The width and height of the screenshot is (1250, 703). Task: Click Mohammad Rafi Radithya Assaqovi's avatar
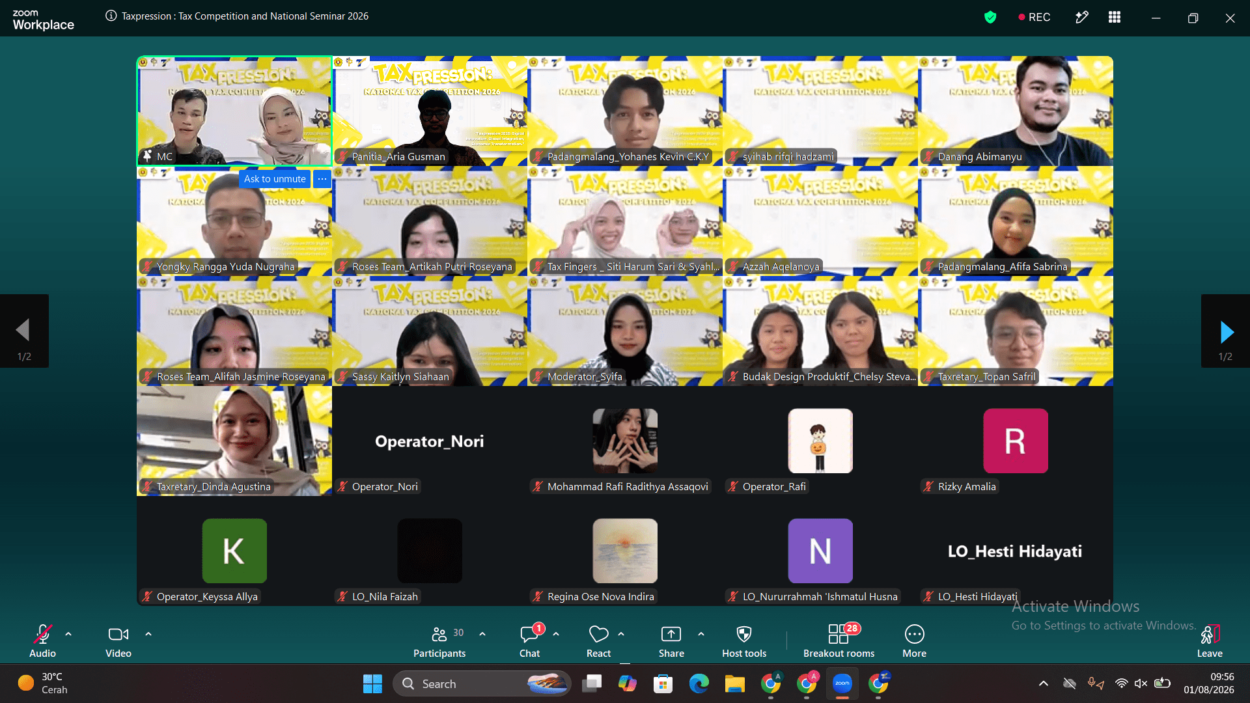pos(625,441)
